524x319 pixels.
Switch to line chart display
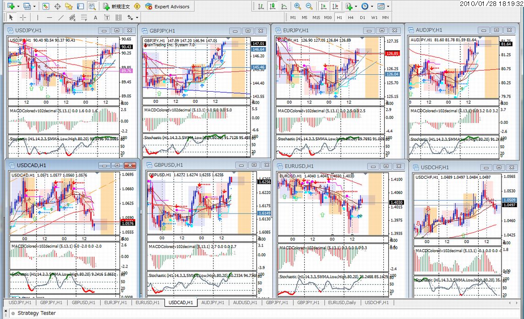click(x=284, y=6)
